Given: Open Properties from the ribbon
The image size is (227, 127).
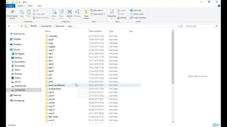Looking at the screenshot, I should [112, 14].
